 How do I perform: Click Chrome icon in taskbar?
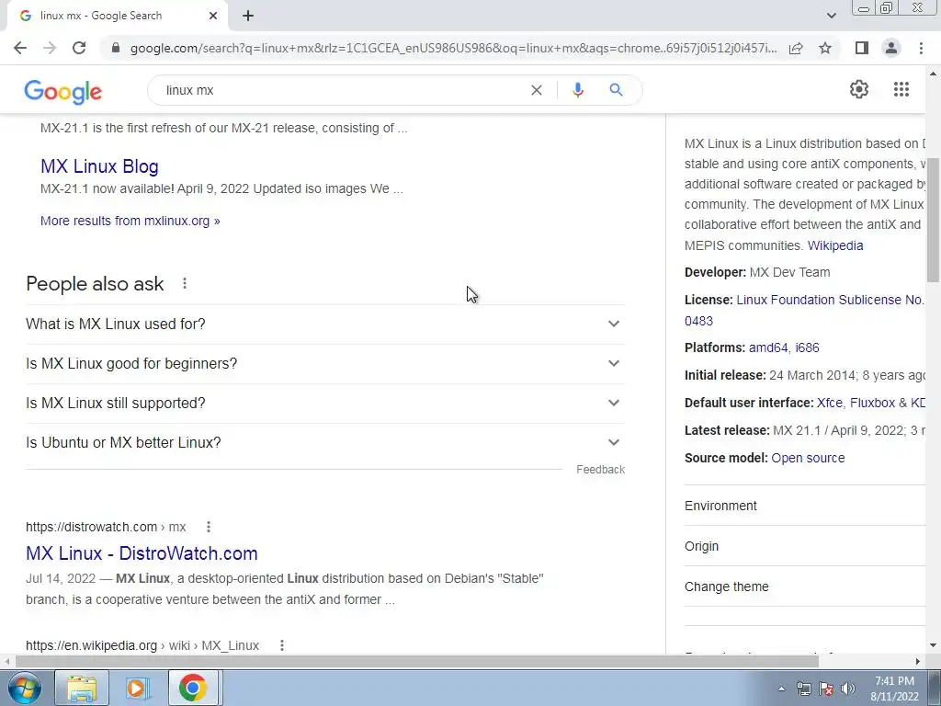click(193, 688)
